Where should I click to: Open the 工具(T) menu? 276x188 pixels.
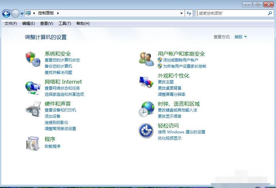coord(65,24)
